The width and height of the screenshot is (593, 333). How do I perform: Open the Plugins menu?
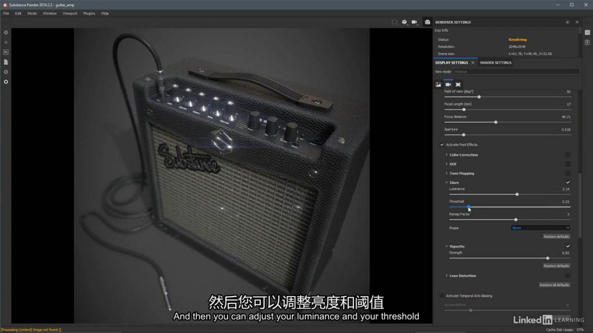pos(89,13)
